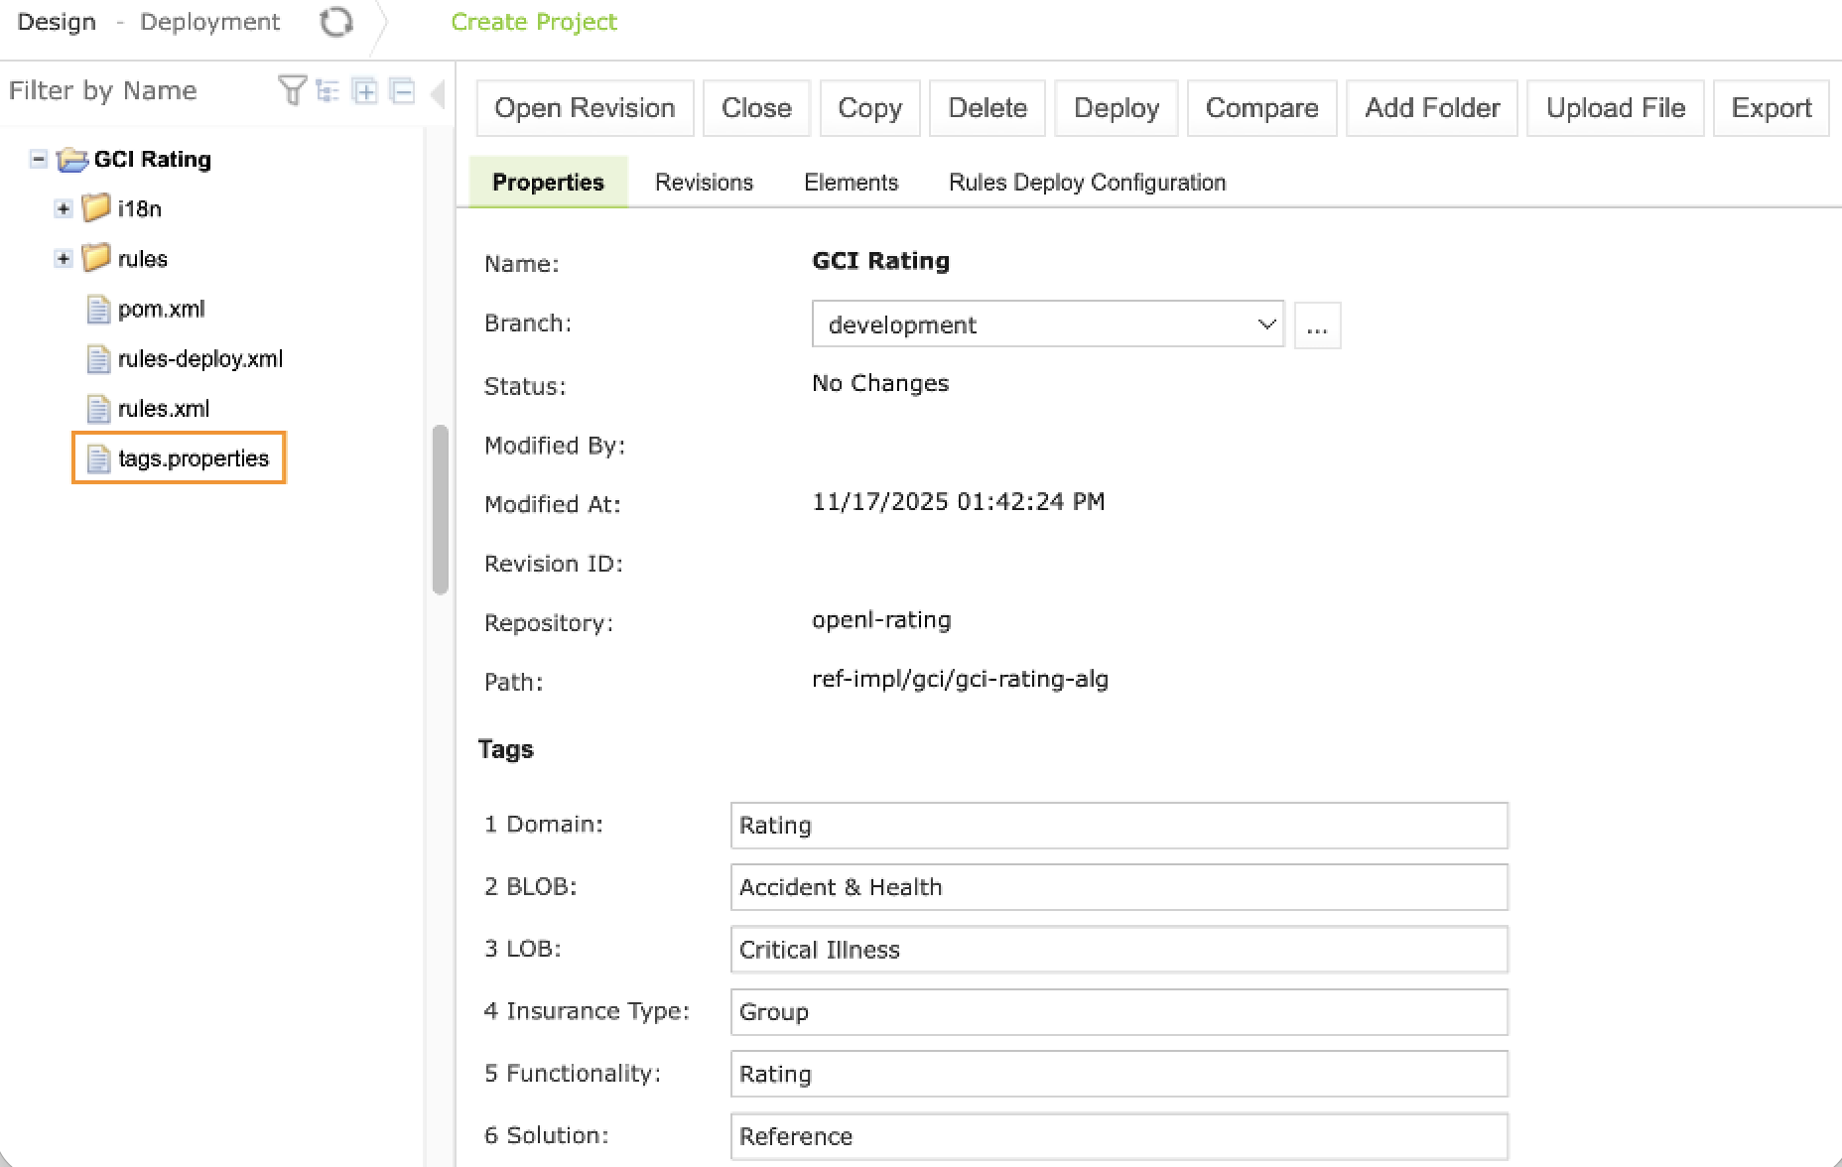Switch to the Revisions tab
Screen dimensions: 1842x1167
pos(704,183)
